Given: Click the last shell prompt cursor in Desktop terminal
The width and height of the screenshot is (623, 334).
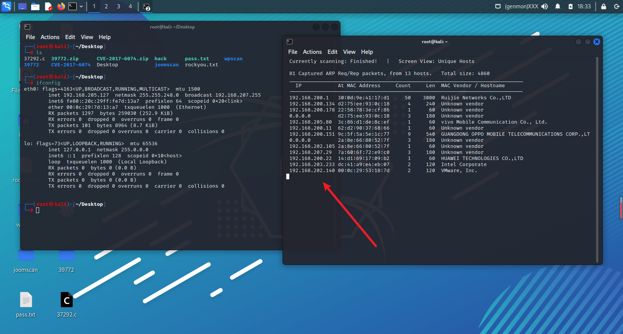Looking at the screenshot, I should [x=38, y=210].
